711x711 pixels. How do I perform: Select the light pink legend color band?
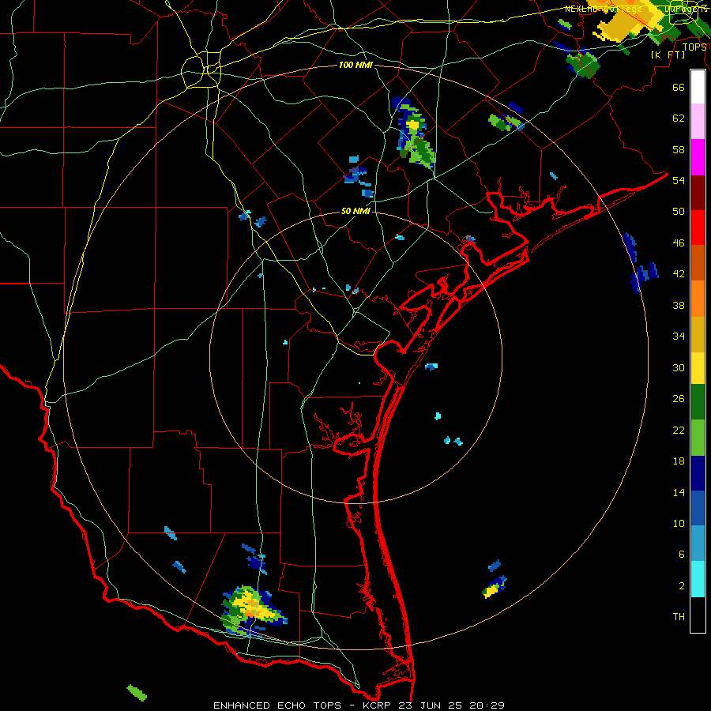[698, 121]
